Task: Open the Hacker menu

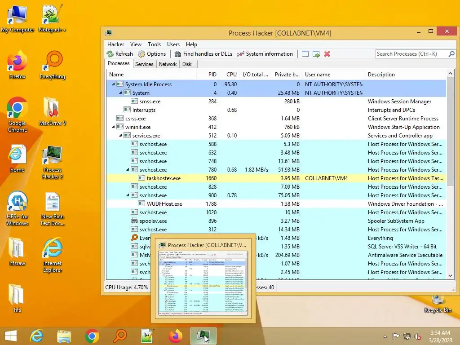Action: coord(115,44)
